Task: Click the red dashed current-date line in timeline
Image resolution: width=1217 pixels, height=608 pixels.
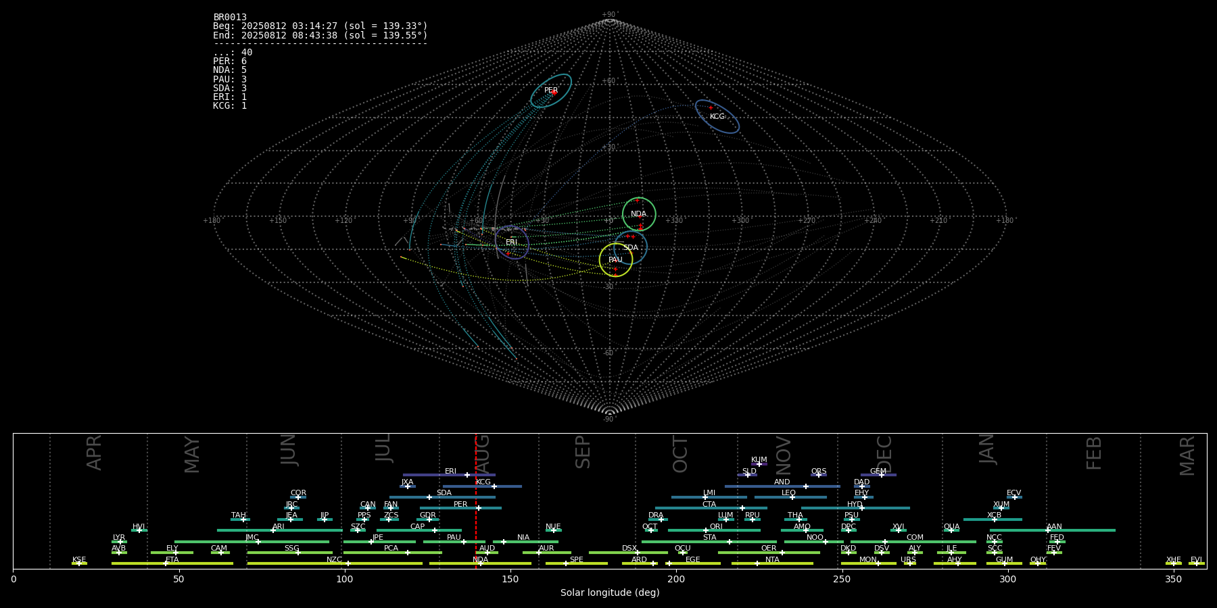Action: click(x=476, y=501)
